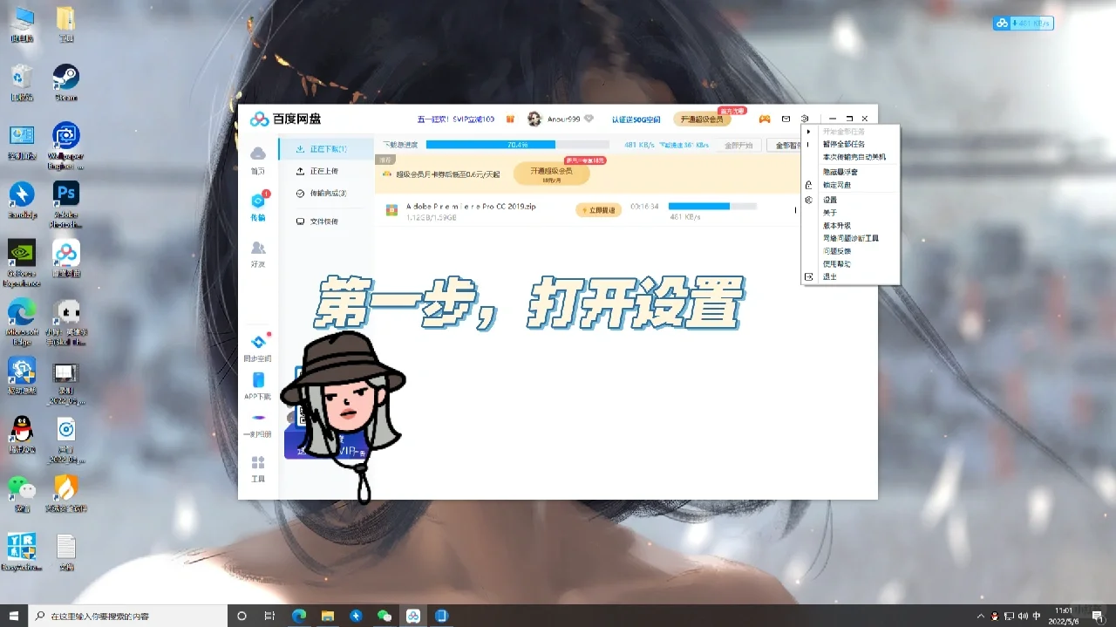Click the APP下载 download app icon
This screenshot has height=627, width=1116.
[x=257, y=385]
